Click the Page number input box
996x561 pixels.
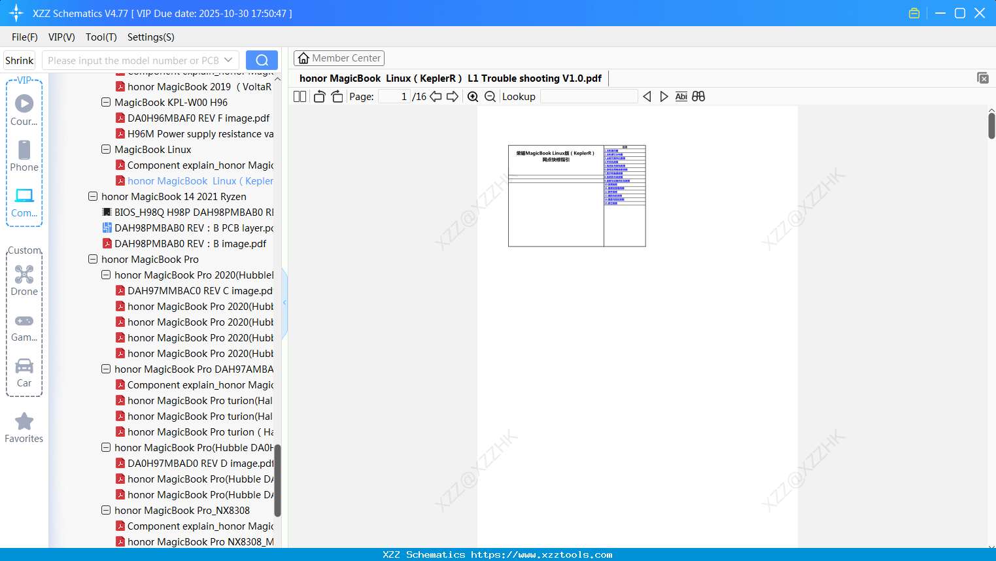pos(394,97)
